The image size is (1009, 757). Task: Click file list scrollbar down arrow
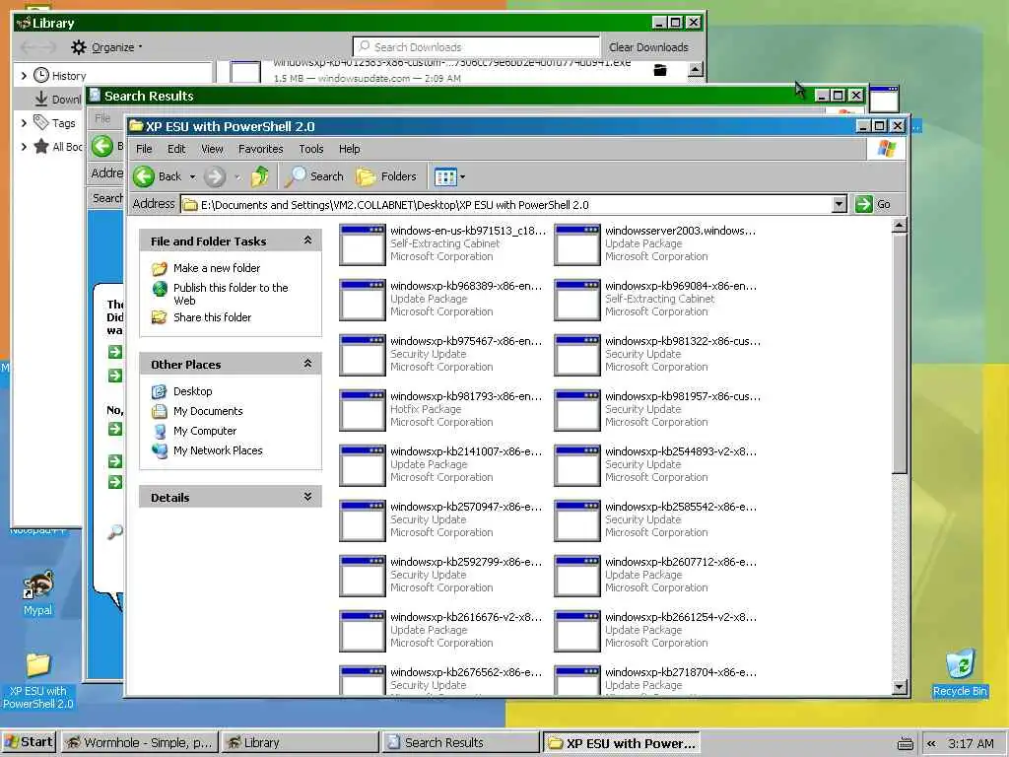click(x=900, y=687)
